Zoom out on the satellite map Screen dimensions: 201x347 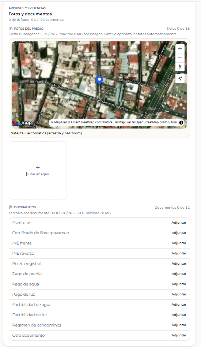point(180,58)
